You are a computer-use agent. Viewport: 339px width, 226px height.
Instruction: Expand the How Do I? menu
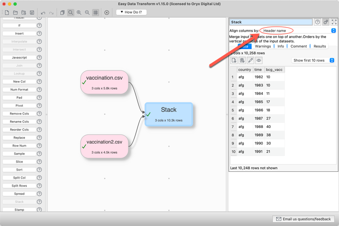point(131,12)
